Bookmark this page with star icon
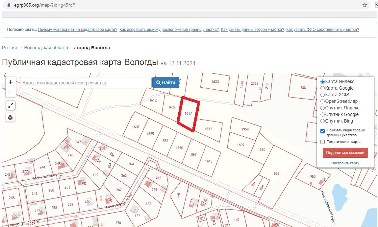This screenshot has height=227, width=378. point(365,5)
